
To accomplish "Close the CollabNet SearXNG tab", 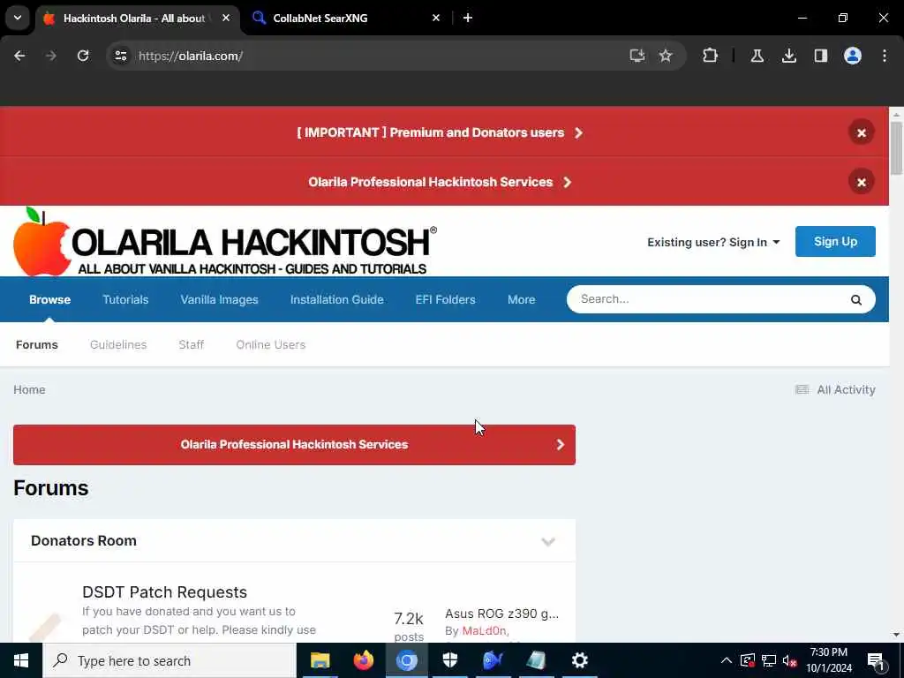I will tap(436, 18).
